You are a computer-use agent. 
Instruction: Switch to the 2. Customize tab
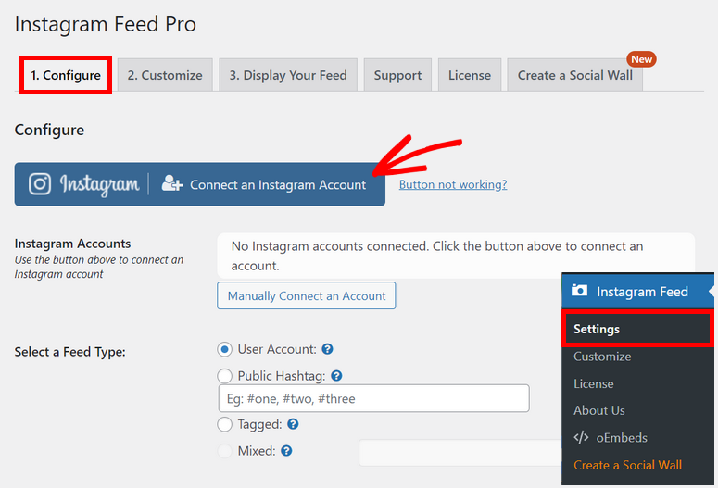[165, 75]
